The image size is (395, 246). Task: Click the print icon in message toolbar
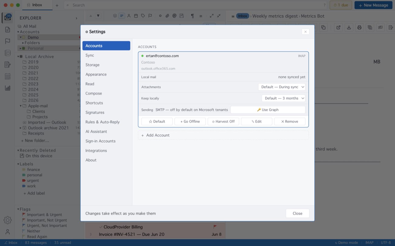(359, 28)
